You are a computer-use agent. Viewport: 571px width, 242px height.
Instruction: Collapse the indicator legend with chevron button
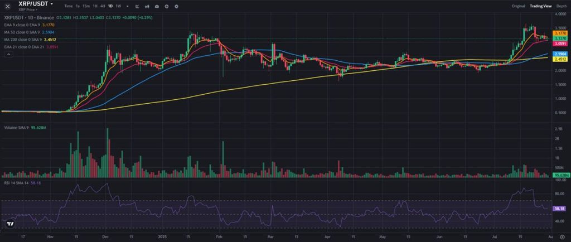point(8,54)
